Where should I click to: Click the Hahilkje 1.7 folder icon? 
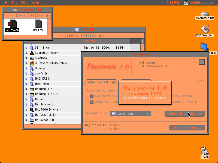pos(32,89)
